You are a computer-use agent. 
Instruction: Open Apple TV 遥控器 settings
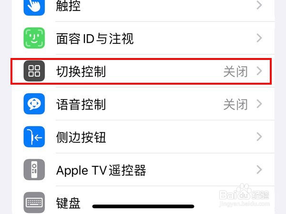(x=143, y=170)
